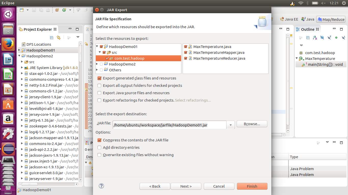Toggle Hide Fields in Outline toolbar
The width and height of the screenshot is (348, 195).
point(322,38)
